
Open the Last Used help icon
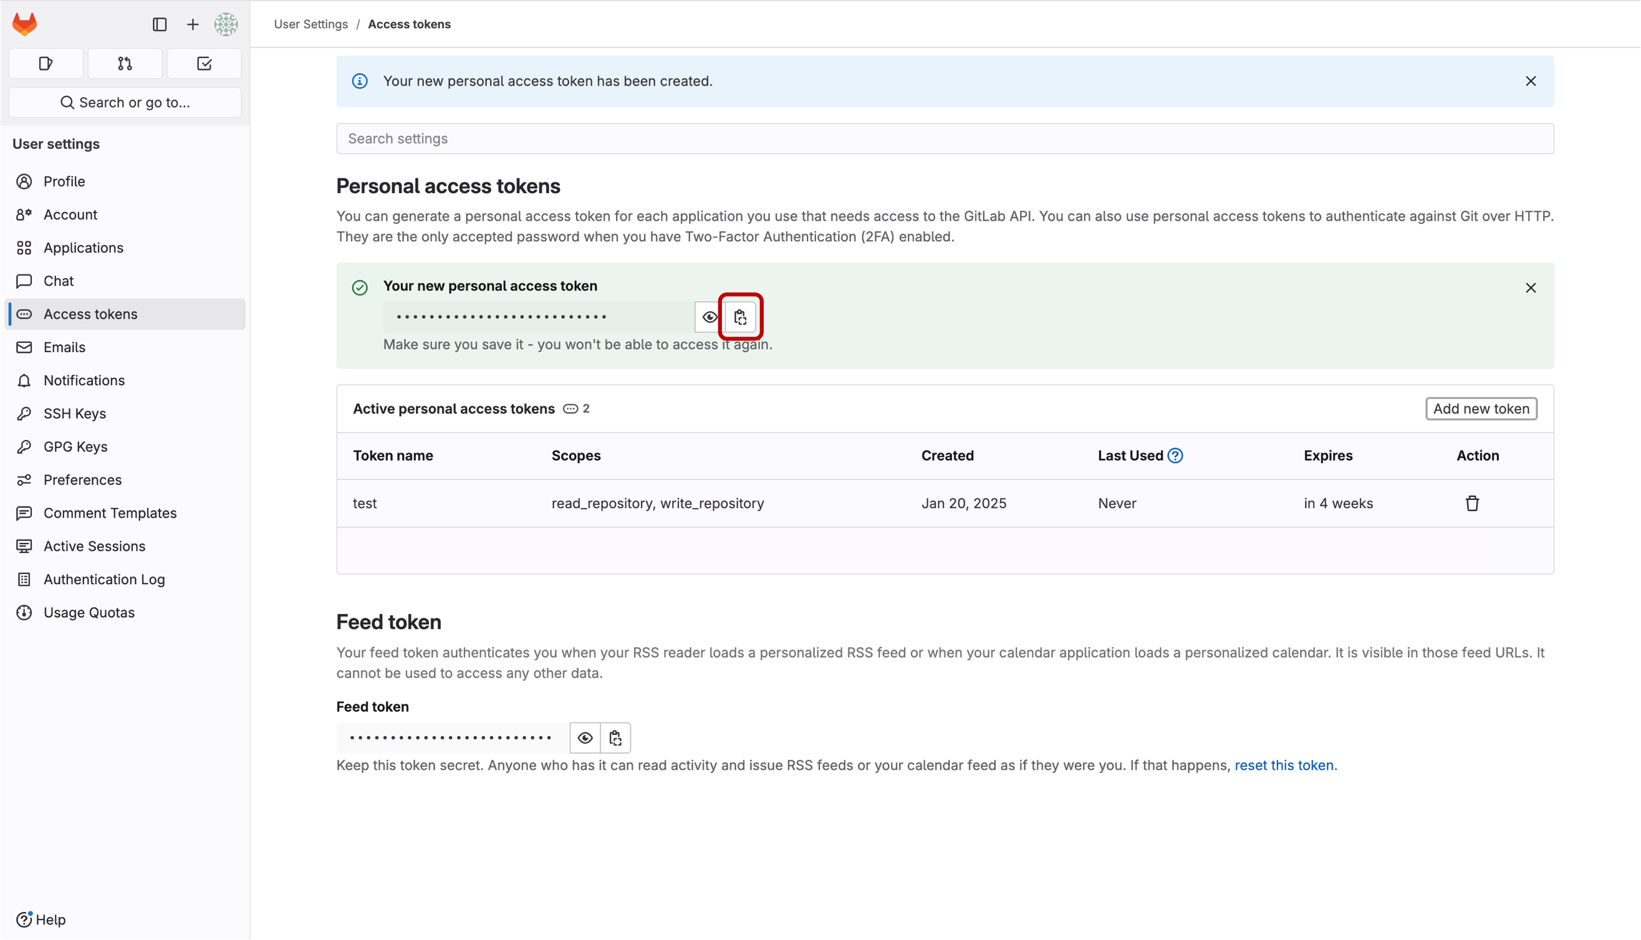[x=1175, y=456]
